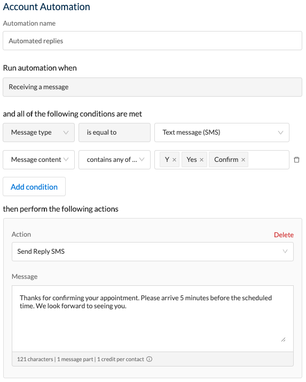Click the Receiving a message trigger field
Image resolution: width=306 pixels, height=382 pixels.
(x=152, y=87)
